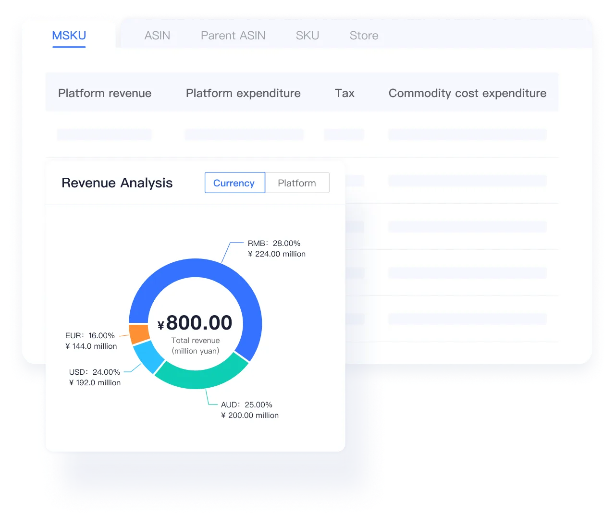Viewport: 615px width, 515px height.
Task: Click the Platform revenue column header
Action: tap(105, 93)
